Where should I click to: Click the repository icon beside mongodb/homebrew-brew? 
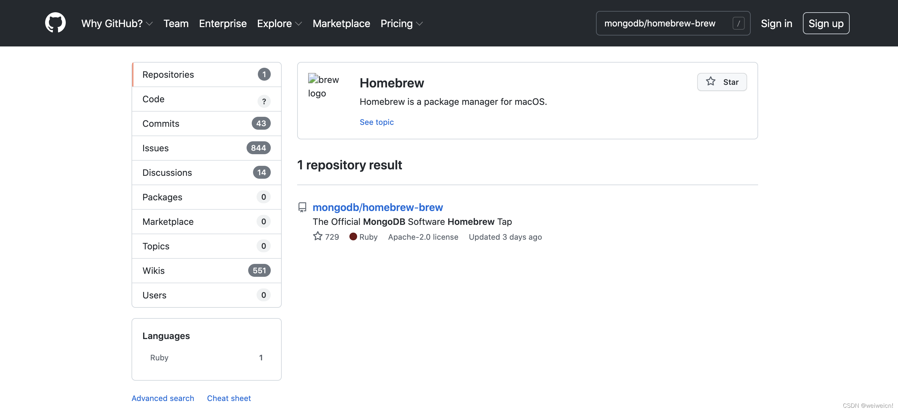tap(302, 207)
